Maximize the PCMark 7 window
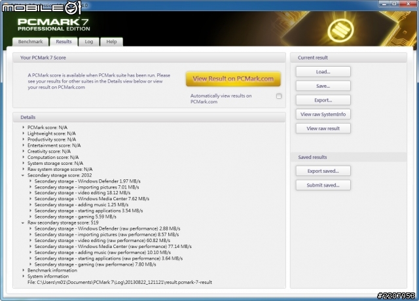The width and height of the screenshot is (419, 301). click(395, 4)
